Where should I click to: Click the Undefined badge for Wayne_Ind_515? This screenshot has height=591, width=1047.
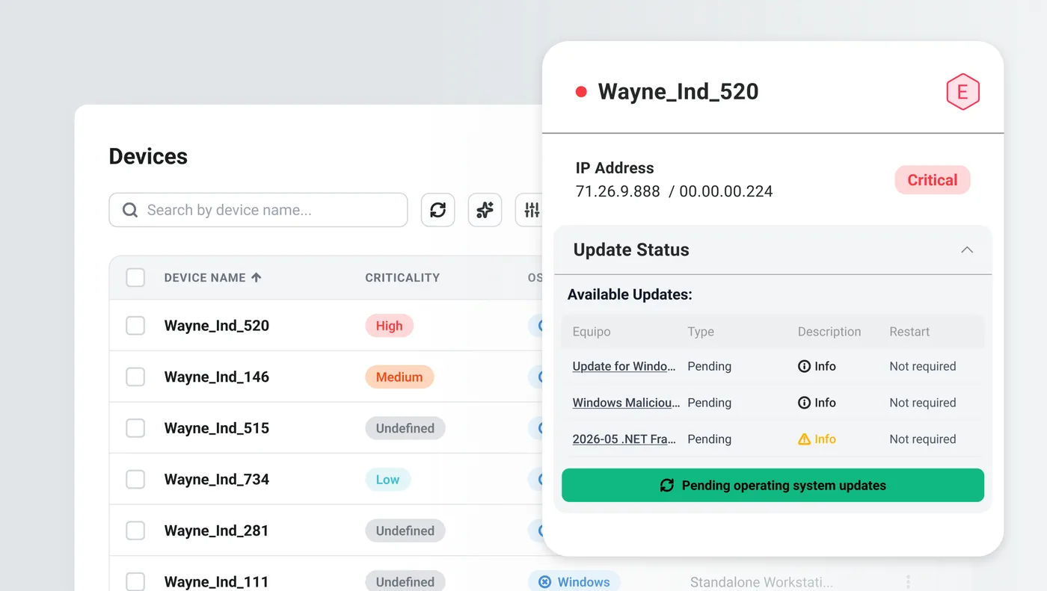tap(405, 428)
